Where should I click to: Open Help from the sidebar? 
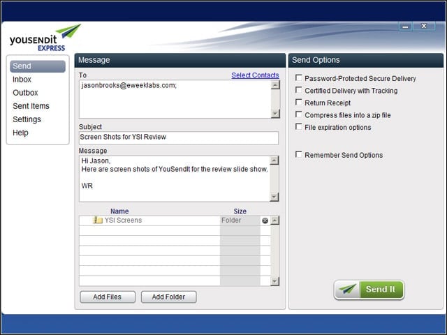click(x=20, y=133)
